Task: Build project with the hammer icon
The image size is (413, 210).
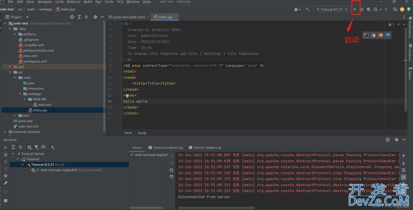Action: (x=307, y=9)
